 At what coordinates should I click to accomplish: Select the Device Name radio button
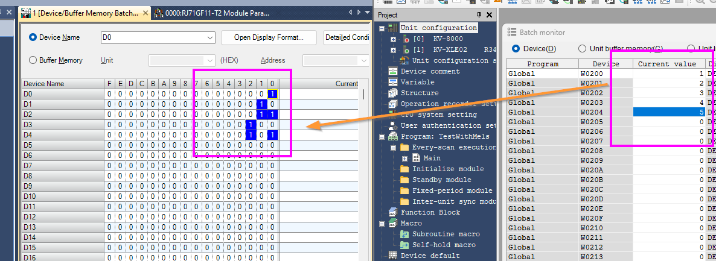(x=33, y=37)
